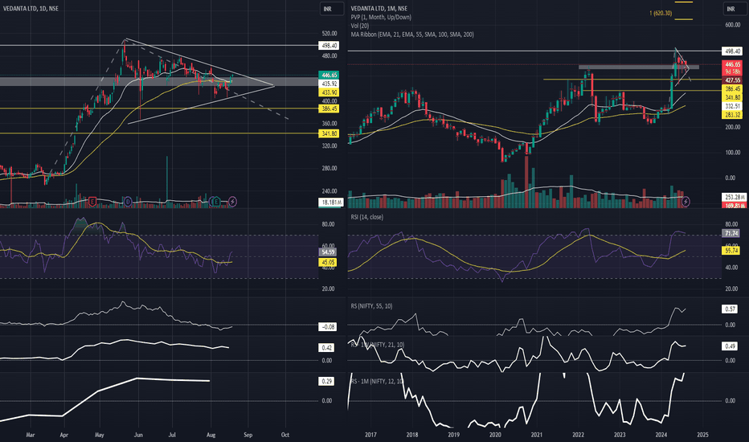Click the red 446.65 countdown price label

(x=733, y=68)
